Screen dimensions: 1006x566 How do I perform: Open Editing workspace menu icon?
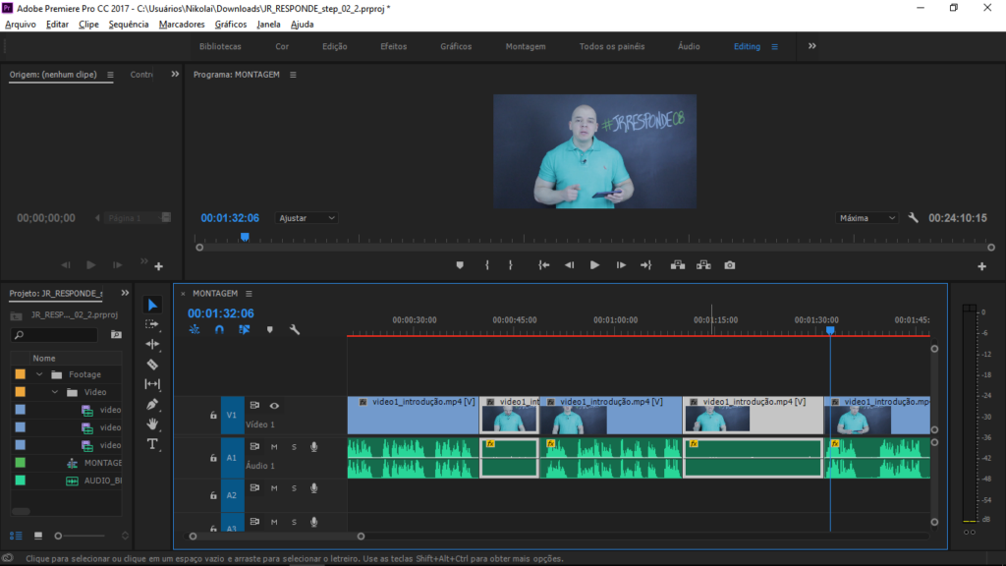coord(774,47)
